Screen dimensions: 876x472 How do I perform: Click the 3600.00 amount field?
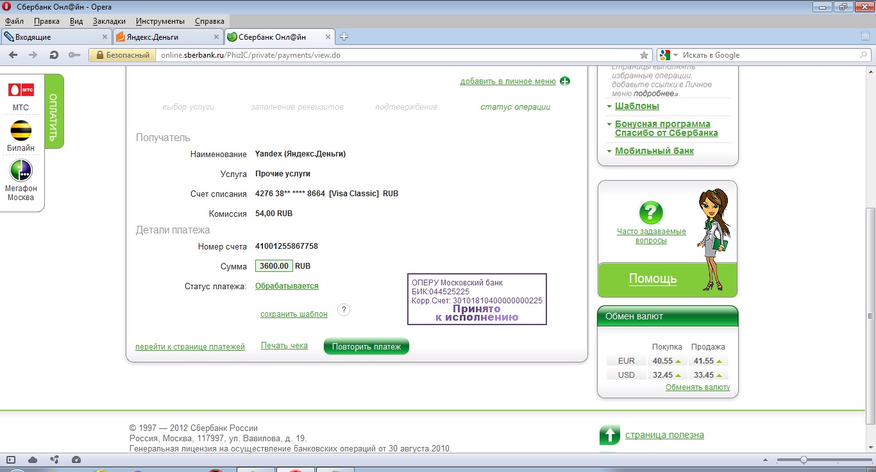tap(274, 266)
